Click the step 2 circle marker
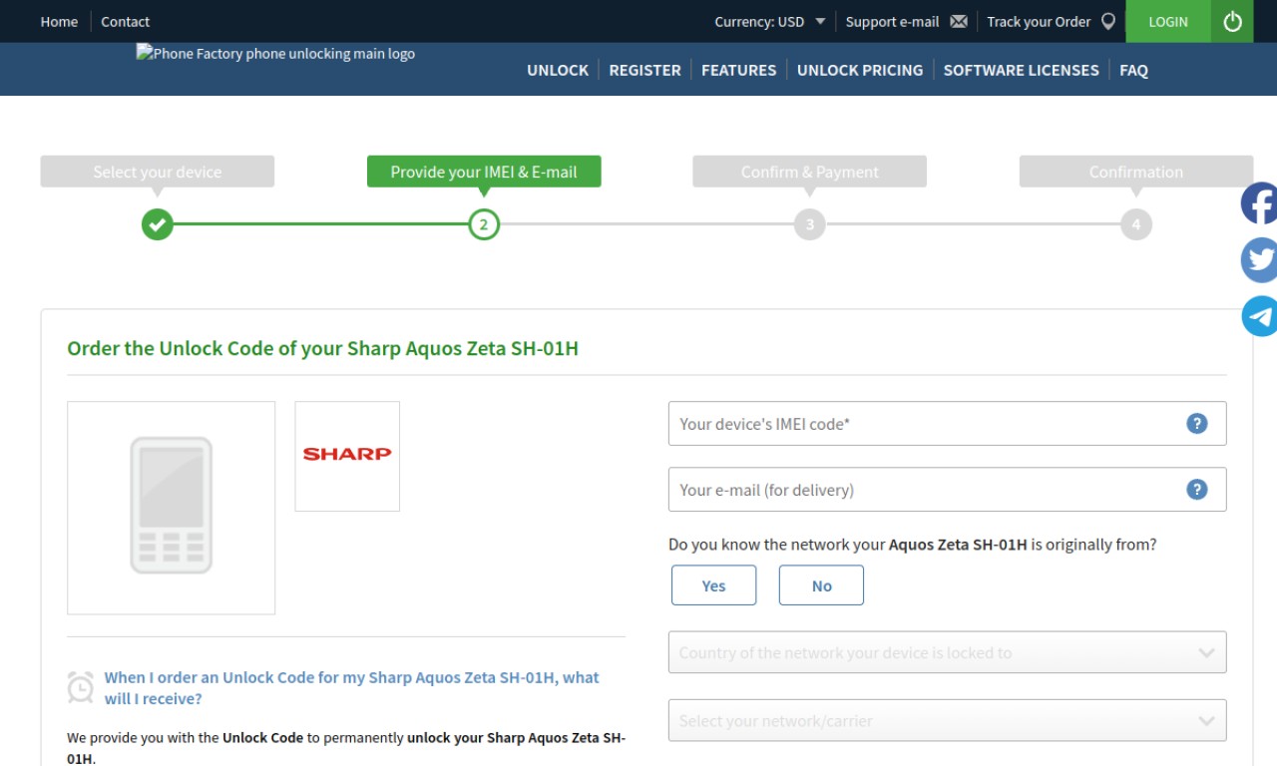1277x766 pixels. tap(484, 224)
